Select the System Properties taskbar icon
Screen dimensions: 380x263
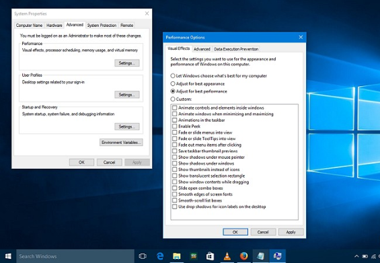[x=277, y=256]
